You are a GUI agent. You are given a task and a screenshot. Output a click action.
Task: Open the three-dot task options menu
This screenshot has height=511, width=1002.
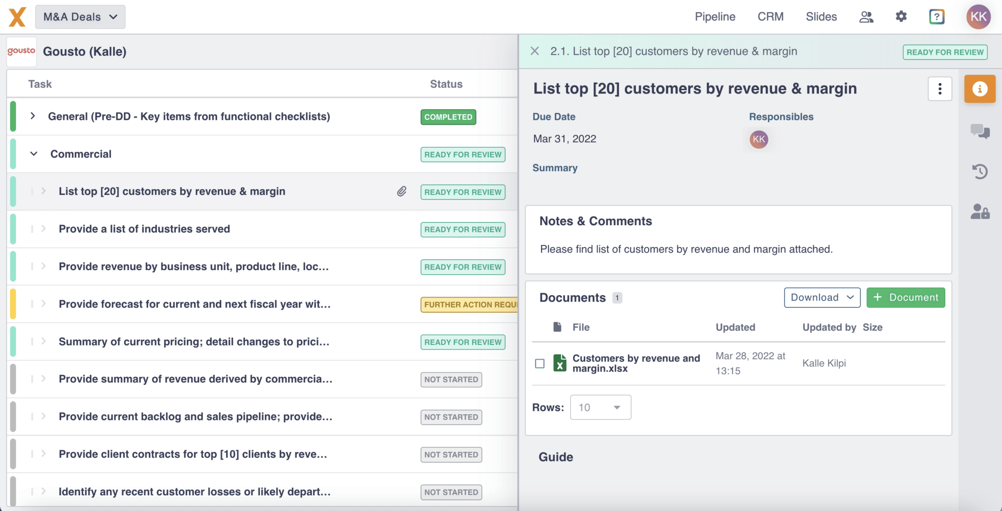[x=940, y=89]
